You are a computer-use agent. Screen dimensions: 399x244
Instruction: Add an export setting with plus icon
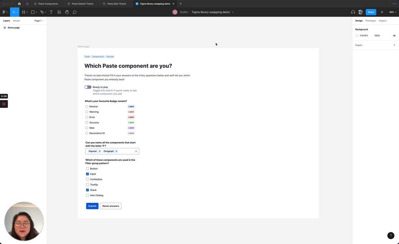(394, 45)
